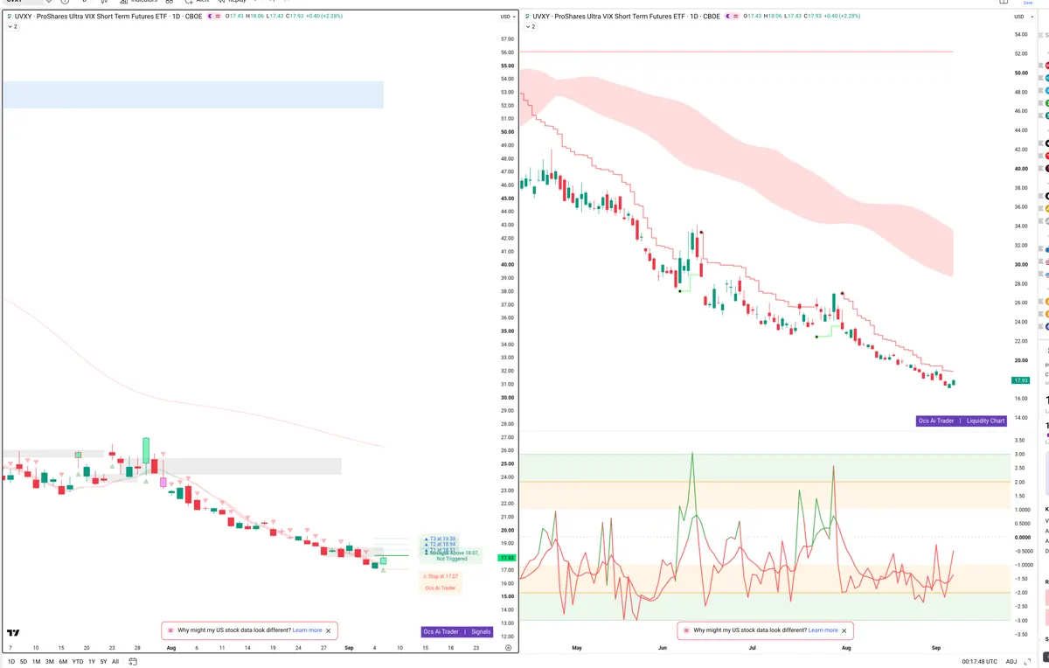Select the 1M time range button

click(x=36, y=662)
